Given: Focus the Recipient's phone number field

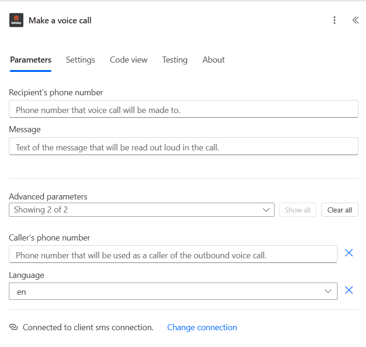Looking at the screenshot, I should pyautogui.click(x=183, y=109).
